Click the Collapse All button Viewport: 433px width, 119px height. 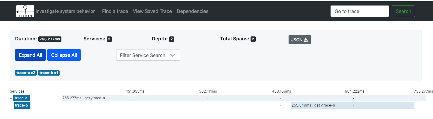pos(64,55)
